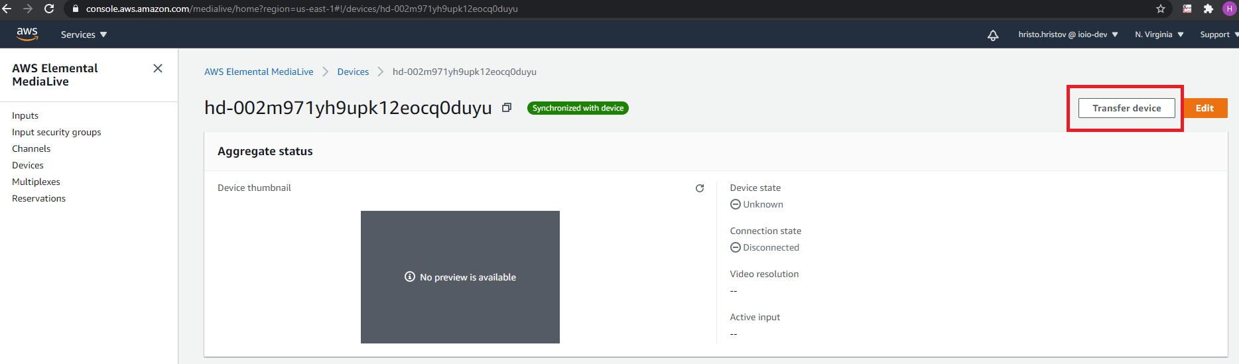Reload the page using the browser reload button
1239x364 pixels.
(x=49, y=9)
